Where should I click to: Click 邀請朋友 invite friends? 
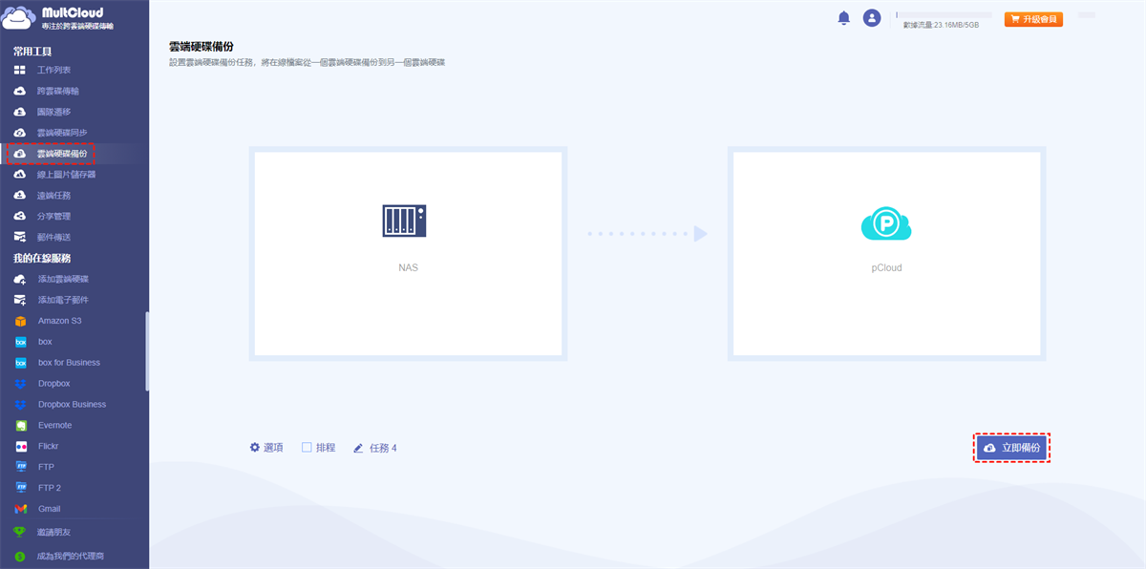tap(53, 533)
